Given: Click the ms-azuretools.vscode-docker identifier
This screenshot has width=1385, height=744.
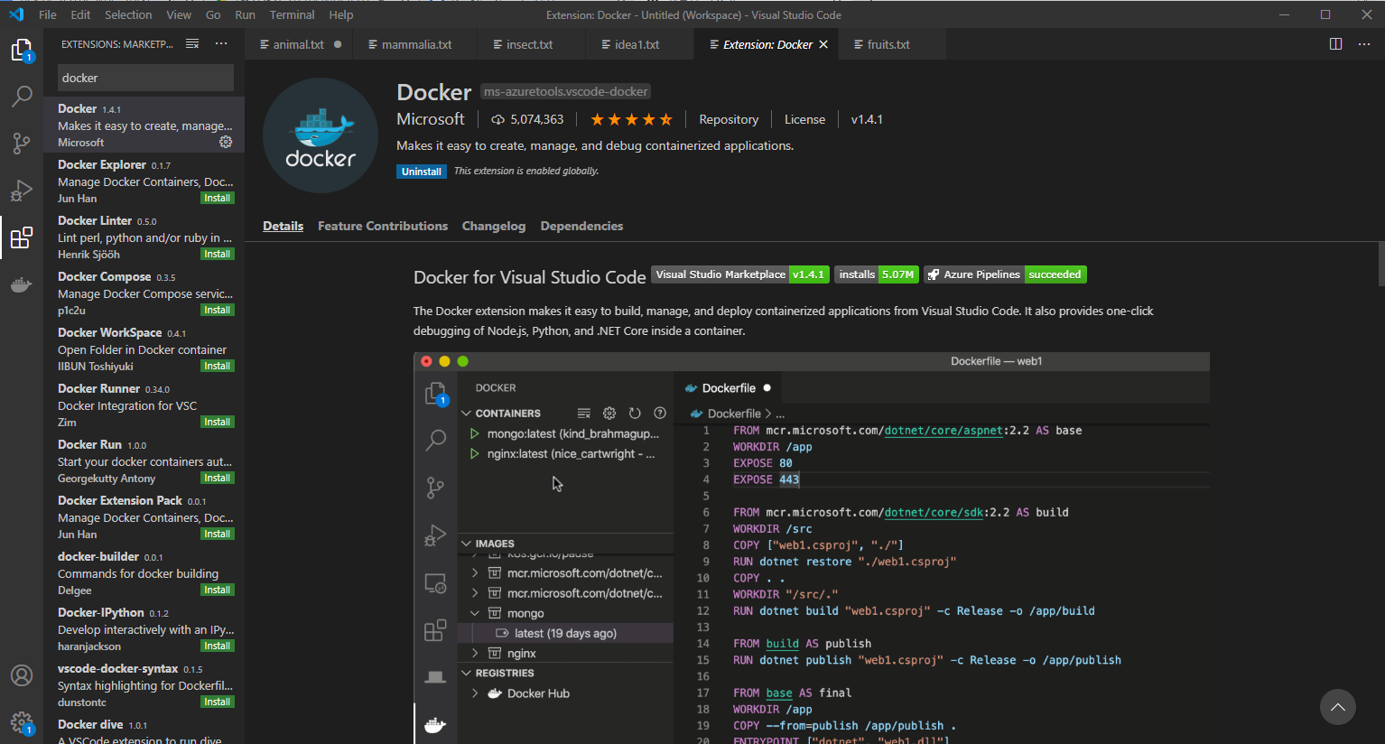Looking at the screenshot, I should 566,91.
